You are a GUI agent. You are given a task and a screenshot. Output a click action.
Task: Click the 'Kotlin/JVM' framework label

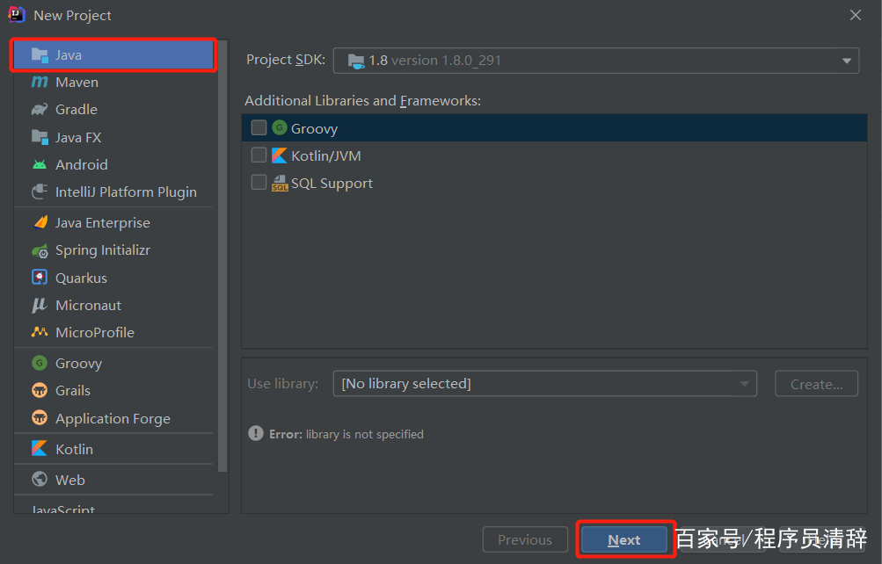point(325,155)
